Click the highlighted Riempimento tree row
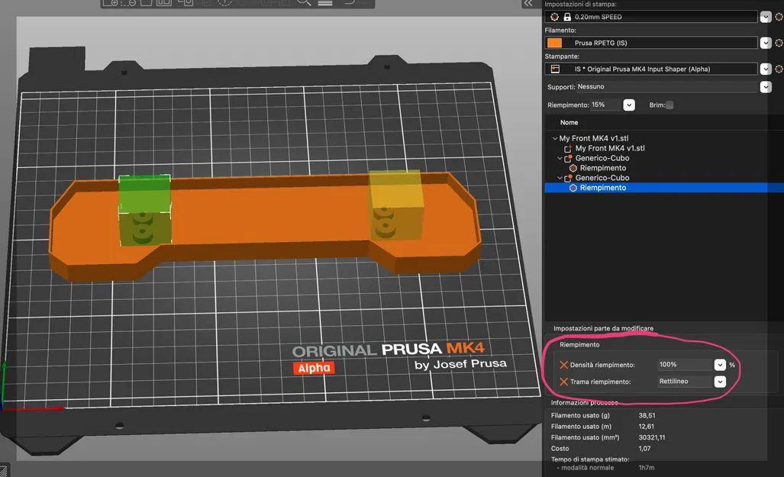 coord(664,188)
